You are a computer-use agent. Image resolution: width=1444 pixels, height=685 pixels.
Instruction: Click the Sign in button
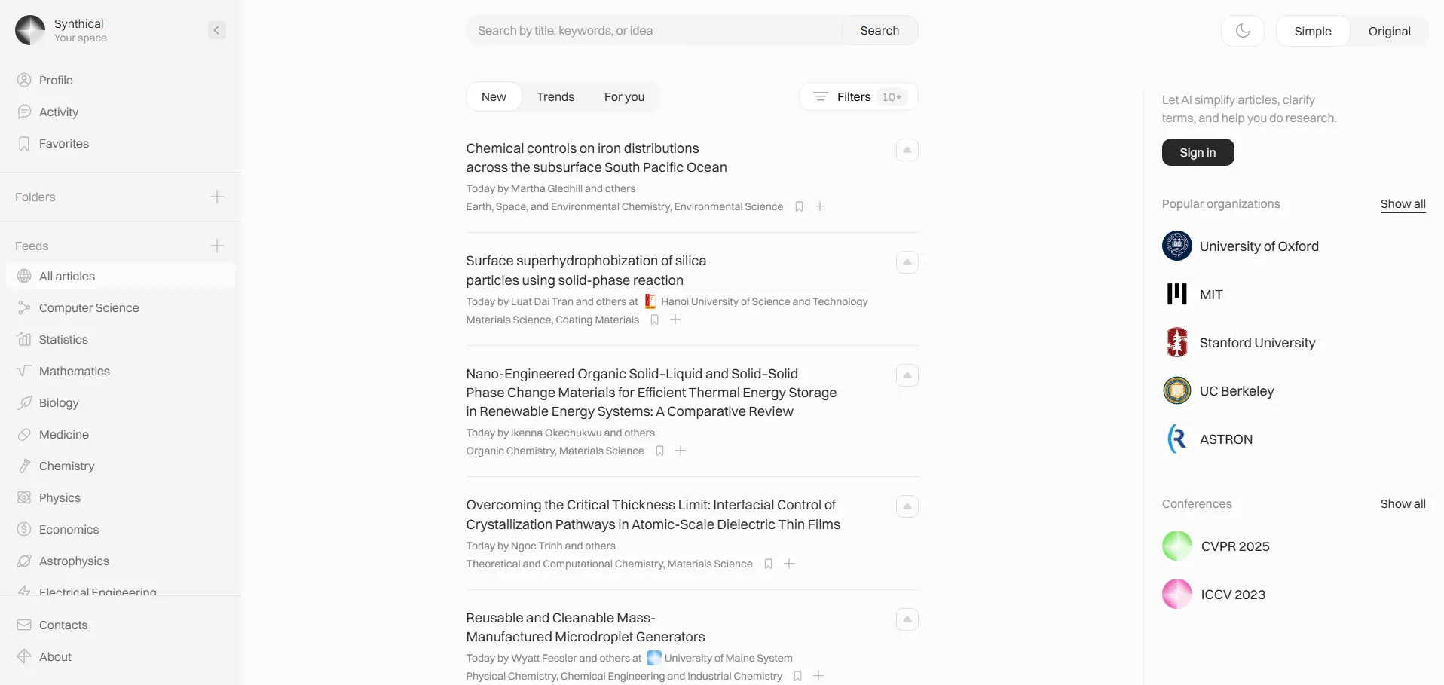click(1198, 152)
